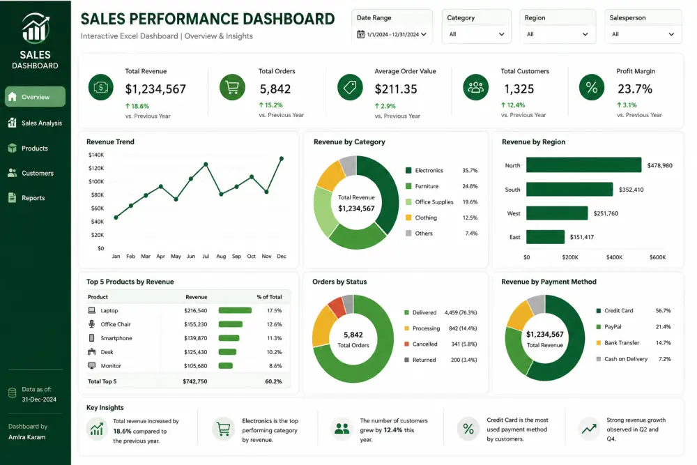Click the calendar icon in Date Range

click(x=360, y=34)
